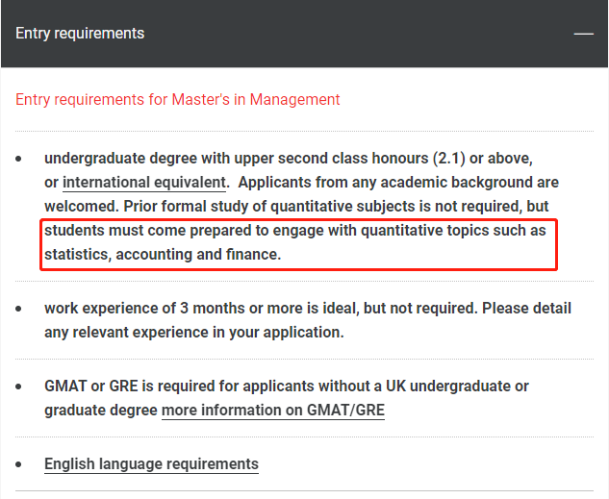Screen dimensions: 609x499
Task: Follow the "English language requirements" link
Action: point(151,464)
